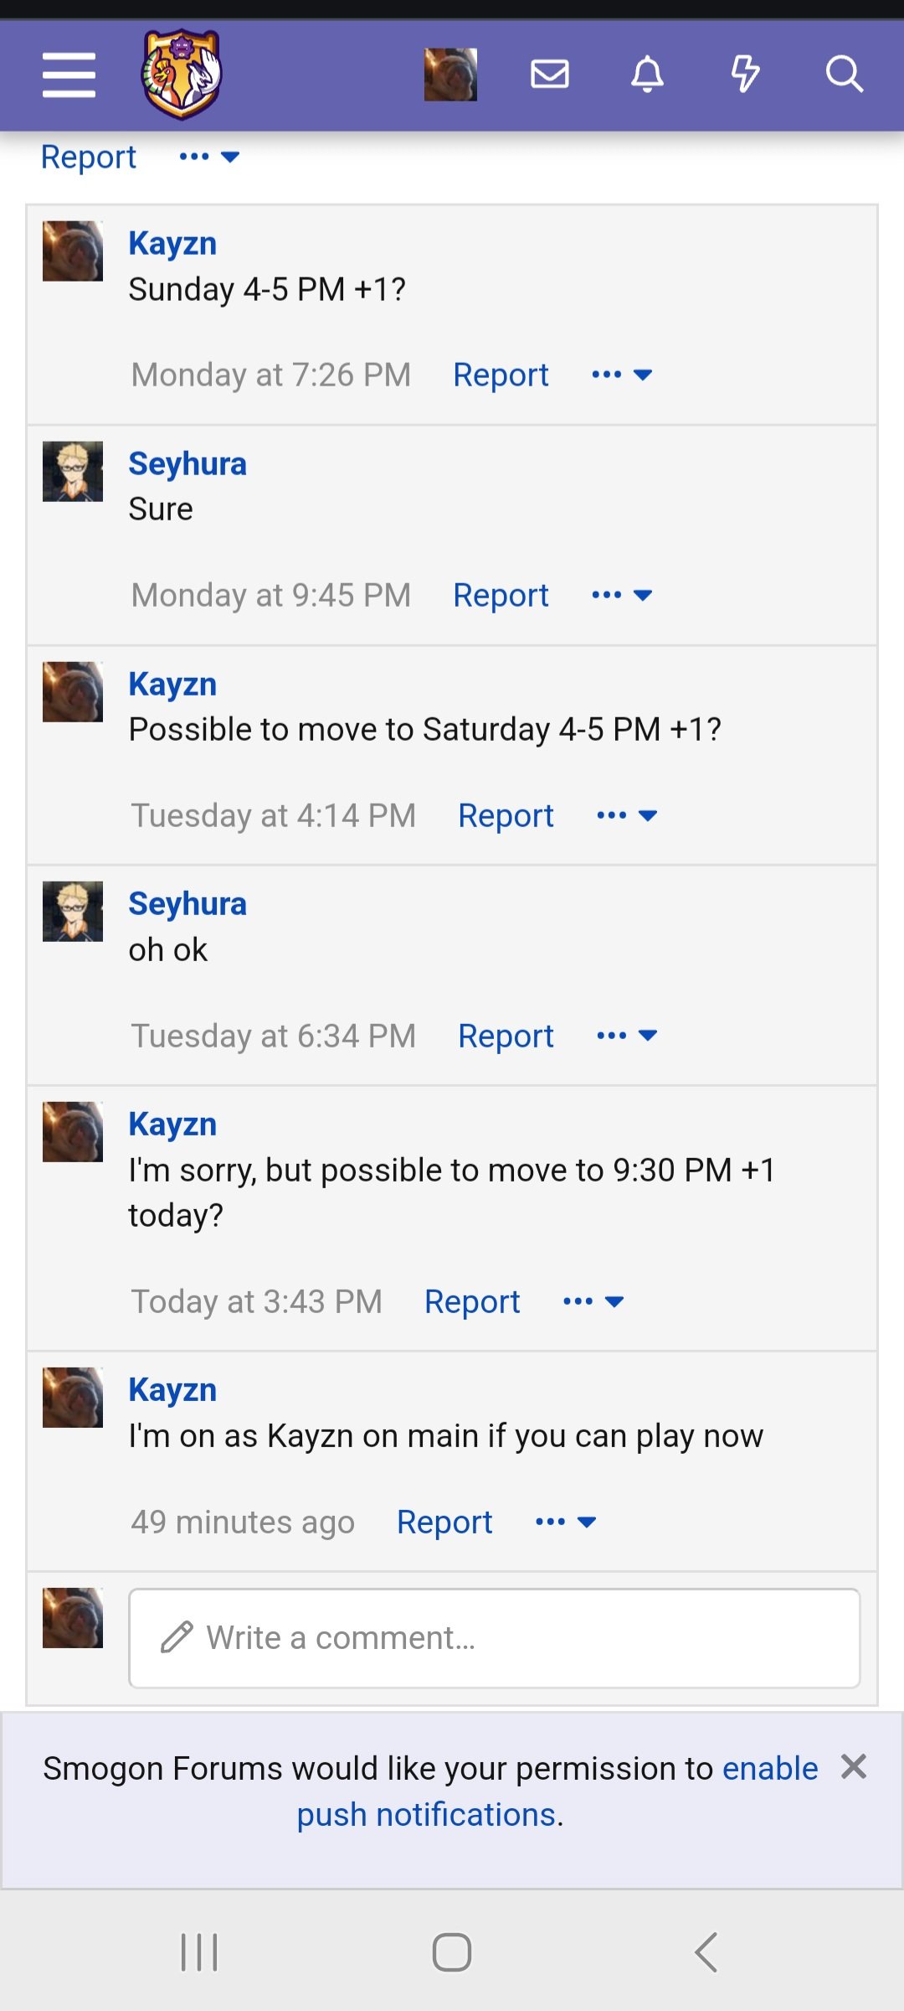Focus the "Write a comment..." field
Screen dimensions: 904x2011
click(494, 1637)
